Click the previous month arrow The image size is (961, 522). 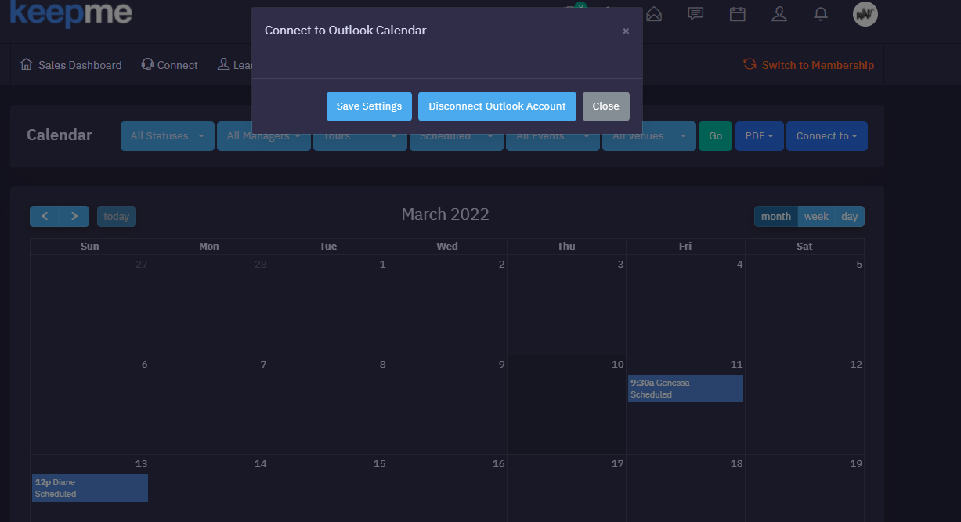[45, 216]
